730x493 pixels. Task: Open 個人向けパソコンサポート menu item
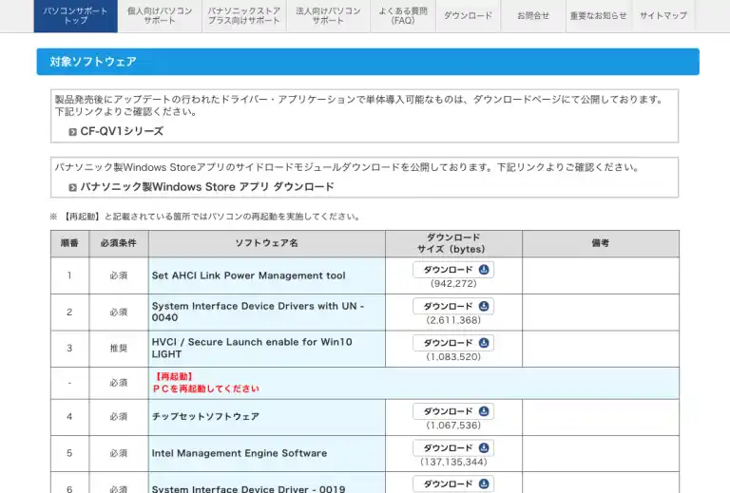(160, 15)
